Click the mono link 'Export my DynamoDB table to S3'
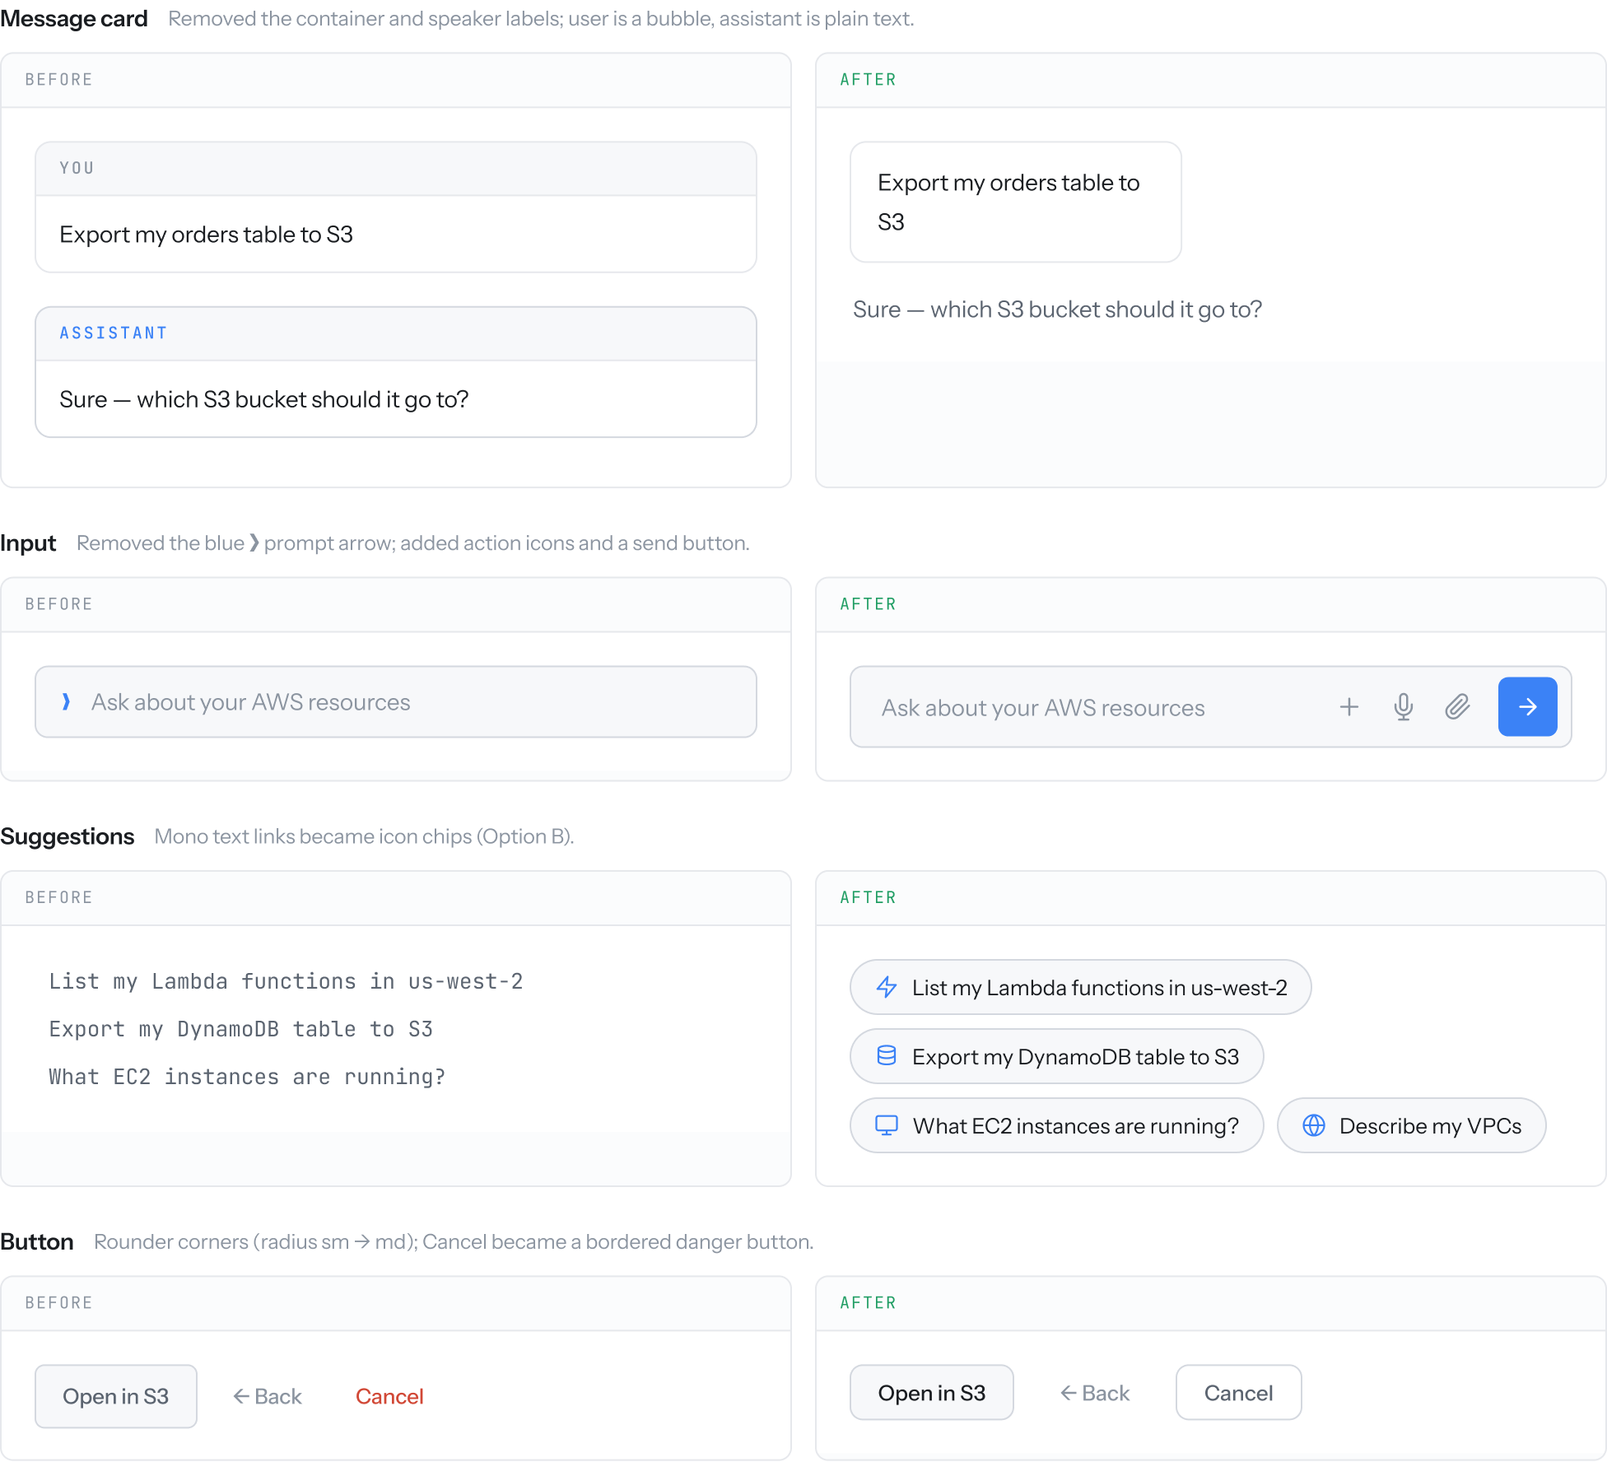The image size is (1607, 1462). 240,1029
